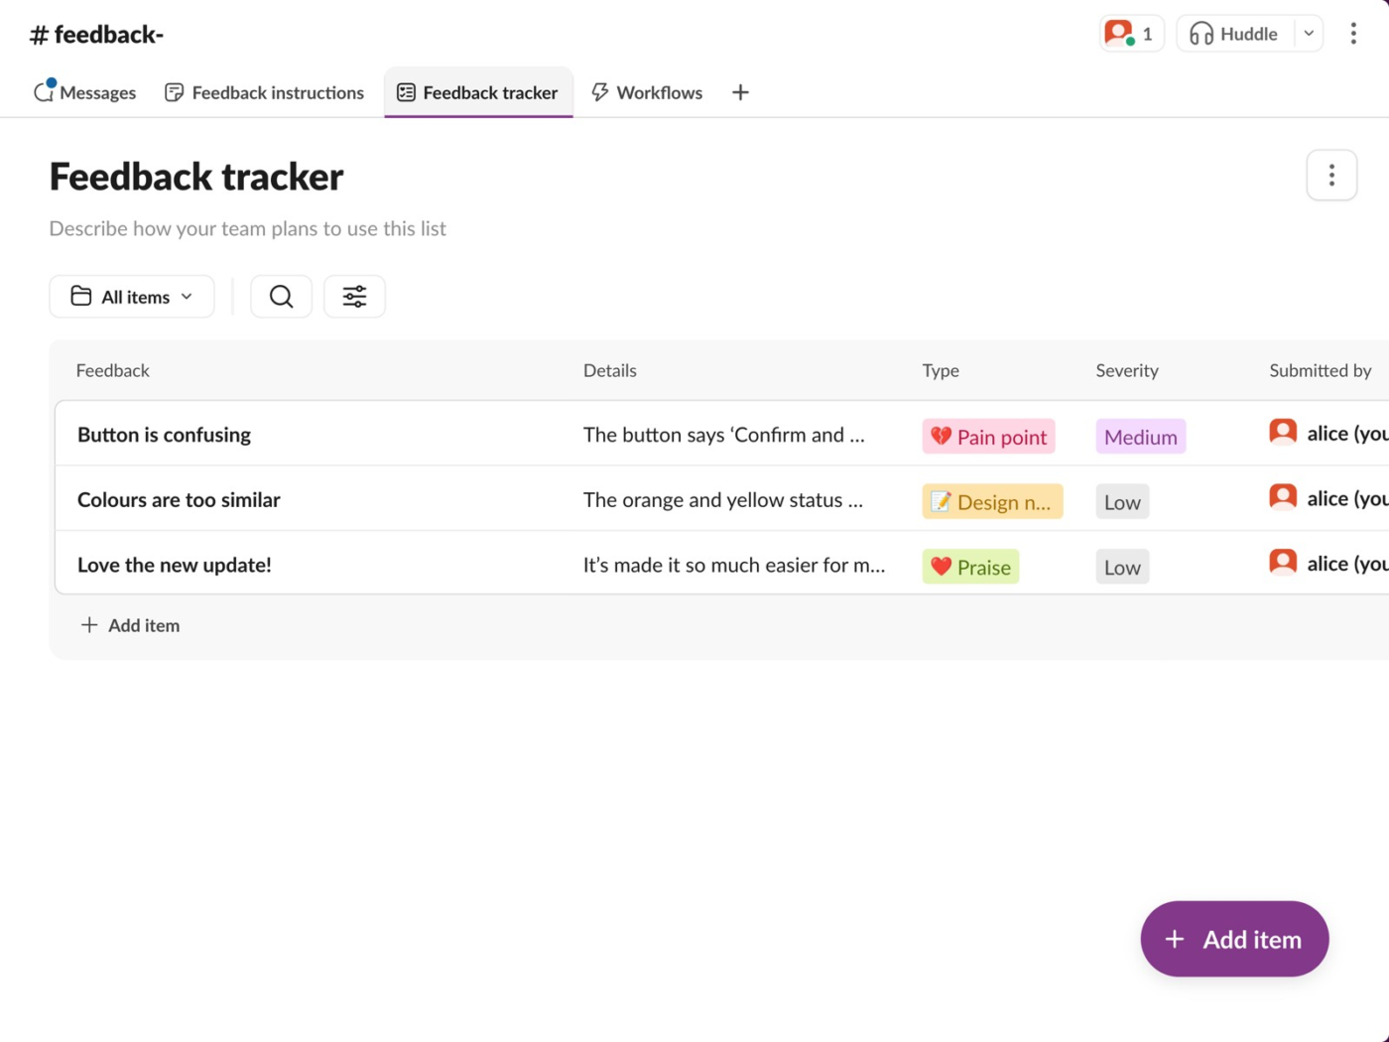This screenshot has height=1042, width=1389.
Task: Open the 'Button is confusing' item
Action: coord(165,435)
